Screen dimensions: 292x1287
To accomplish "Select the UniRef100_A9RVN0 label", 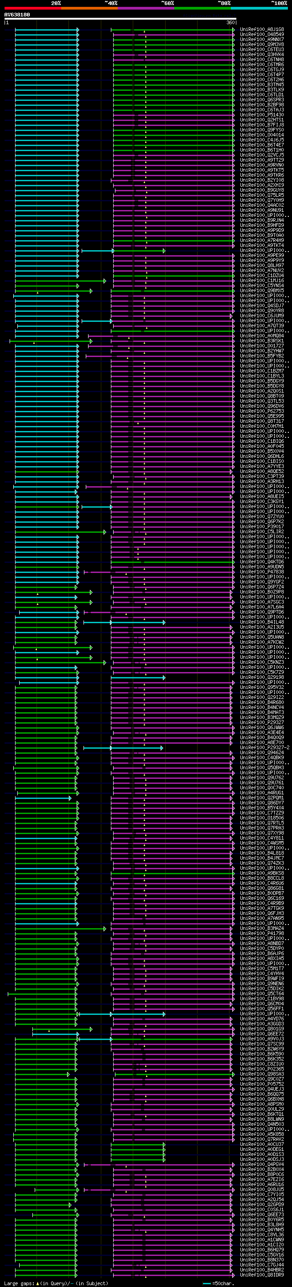I will point(262,165).
